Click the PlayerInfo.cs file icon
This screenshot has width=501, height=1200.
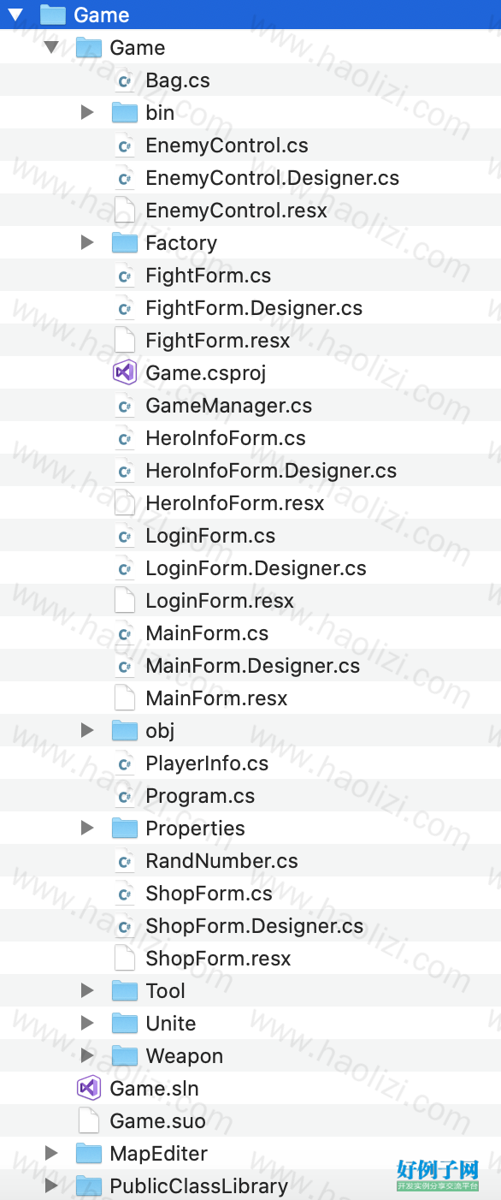(x=125, y=763)
